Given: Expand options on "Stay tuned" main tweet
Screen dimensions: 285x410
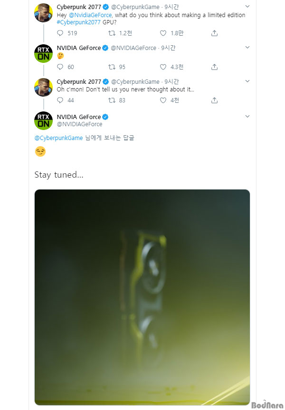Looking at the screenshot, I should [x=247, y=116].
